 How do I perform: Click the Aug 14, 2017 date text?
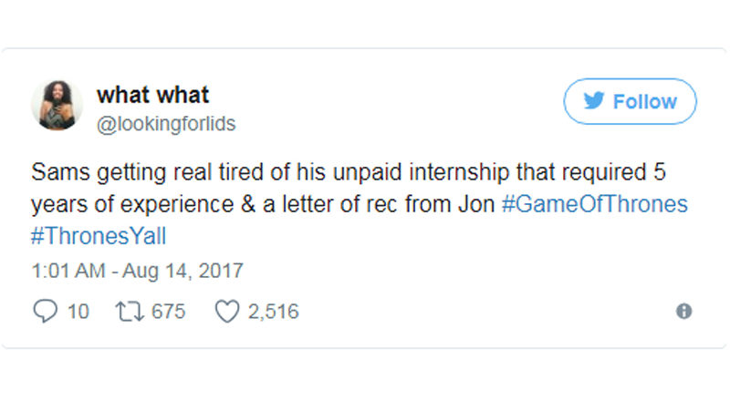[187, 272]
